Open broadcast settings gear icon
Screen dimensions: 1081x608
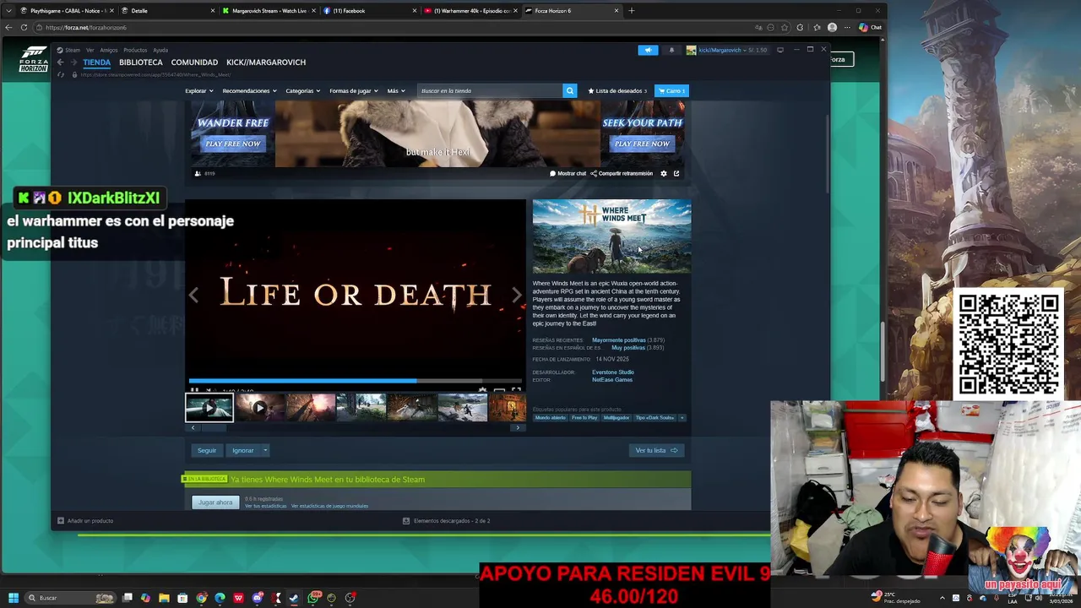pos(664,173)
